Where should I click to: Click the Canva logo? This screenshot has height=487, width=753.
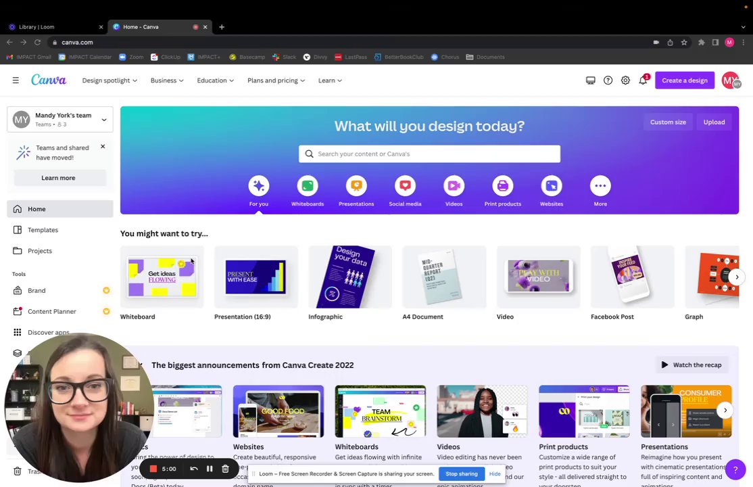[49, 80]
